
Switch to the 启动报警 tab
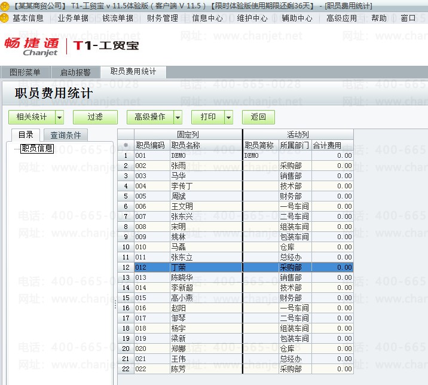pos(75,72)
